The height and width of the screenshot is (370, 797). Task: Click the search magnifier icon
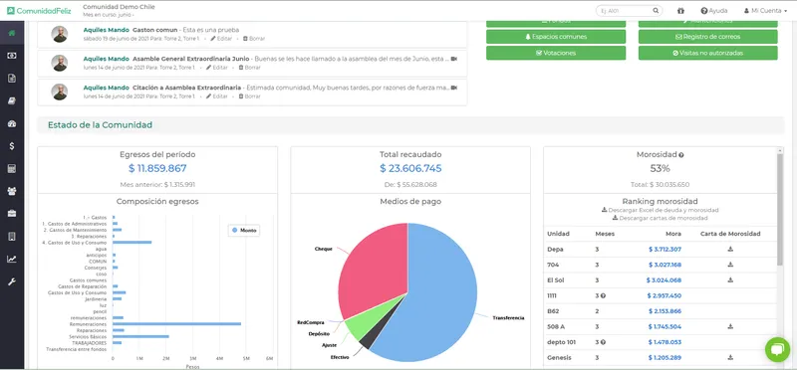point(657,10)
